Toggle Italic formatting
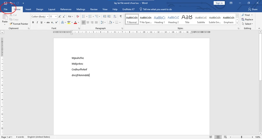This screenshot has height=139, width=262. (x=37, y=22)
